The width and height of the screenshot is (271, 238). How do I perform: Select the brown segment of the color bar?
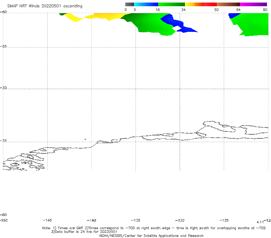tap(228, 4)
